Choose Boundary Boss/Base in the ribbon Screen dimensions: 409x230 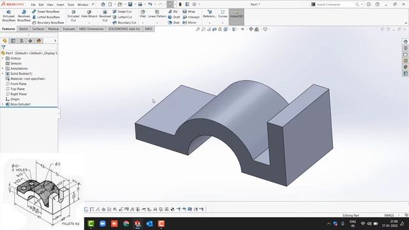48,23
